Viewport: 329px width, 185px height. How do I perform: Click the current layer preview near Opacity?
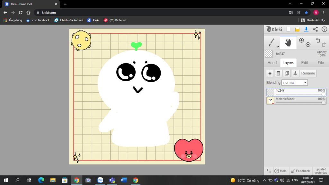point(269,54)
